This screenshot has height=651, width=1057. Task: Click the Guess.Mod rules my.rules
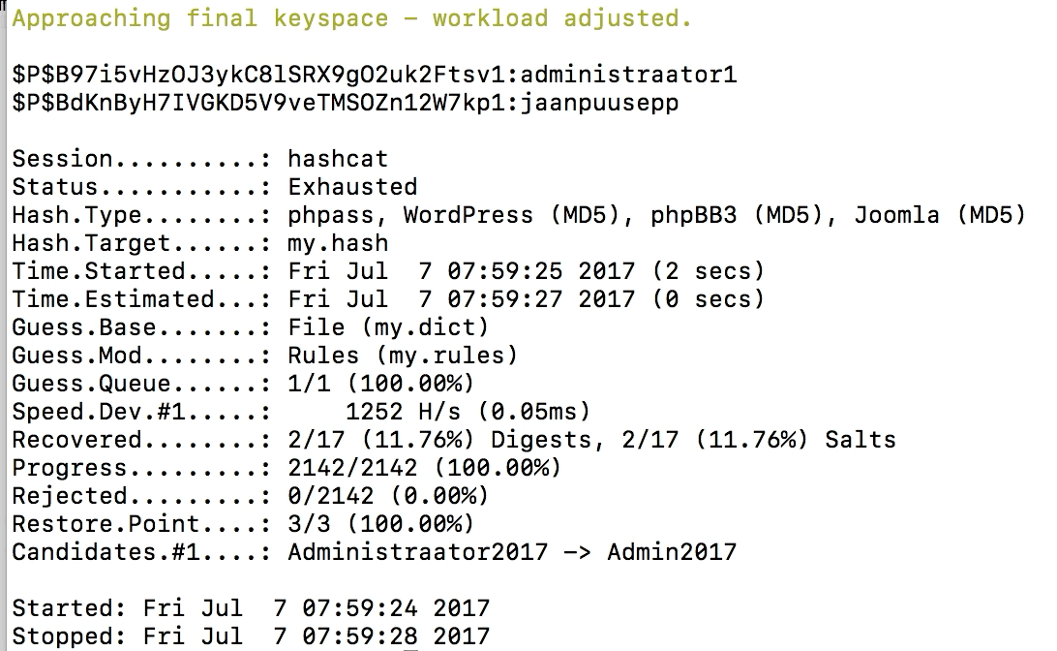coord(438,356)
